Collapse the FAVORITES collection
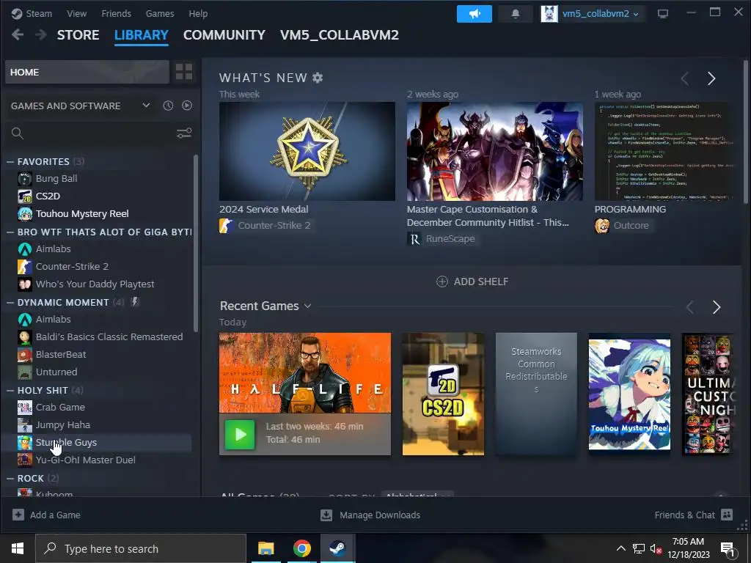Image resolution: width=751 pixels, height=563 pixels. coord(10,162)
